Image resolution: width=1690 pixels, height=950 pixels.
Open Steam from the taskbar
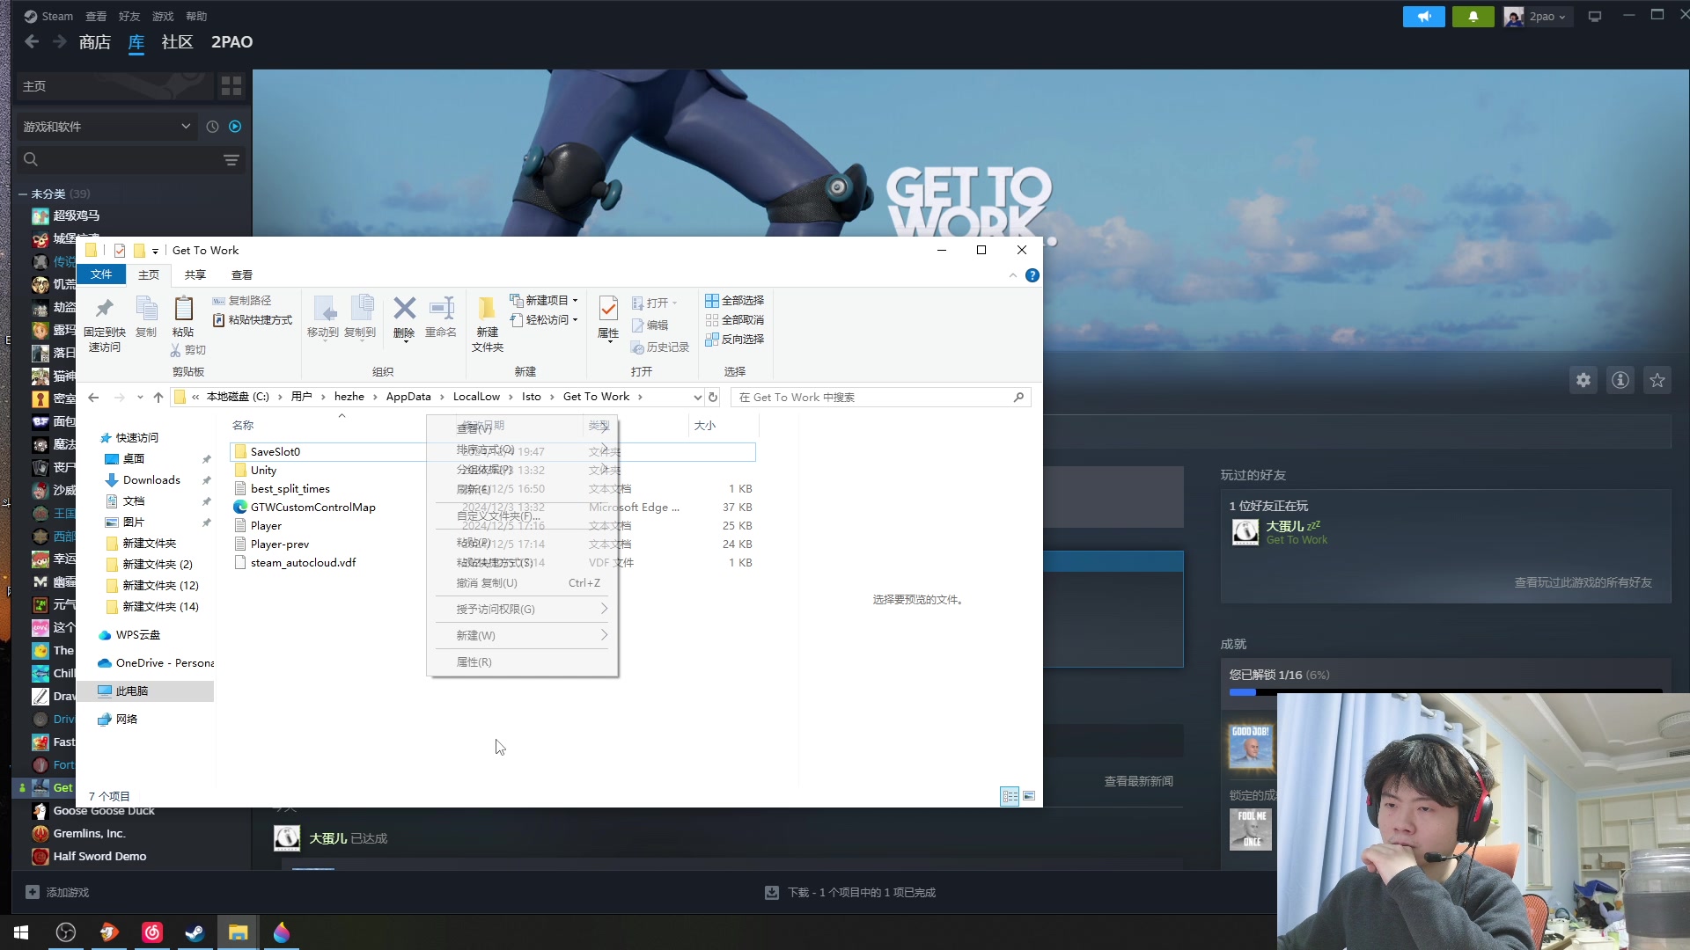pos(195,932)
